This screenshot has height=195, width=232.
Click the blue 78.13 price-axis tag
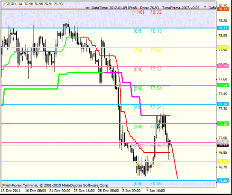[x=223, y=28]
